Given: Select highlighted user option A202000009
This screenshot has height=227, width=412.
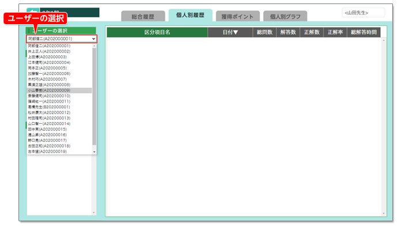Looking at the screenshot, I should point(59,90).
